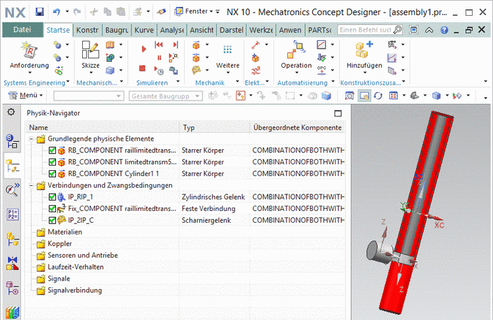The width and height of the screenshot is (493, 320).
Task: Collapse Verbindungen und Zwangsbedingungen folder
Action: tap(31, 185)
